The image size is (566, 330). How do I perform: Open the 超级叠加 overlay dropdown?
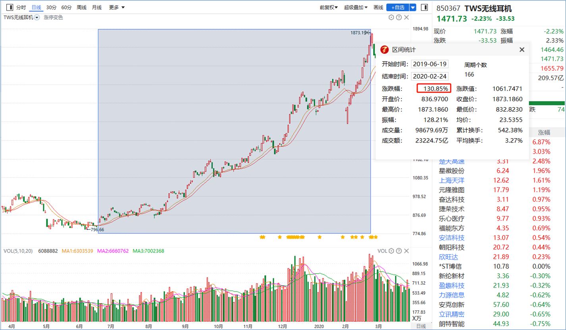click(x=356, y=7)
